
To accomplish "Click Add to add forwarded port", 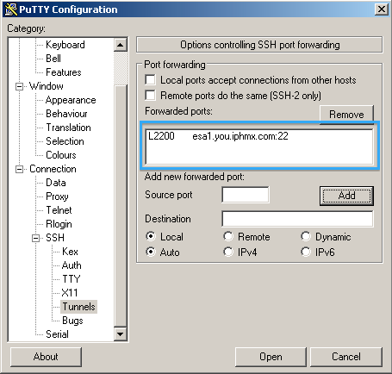I will point(346,196).
